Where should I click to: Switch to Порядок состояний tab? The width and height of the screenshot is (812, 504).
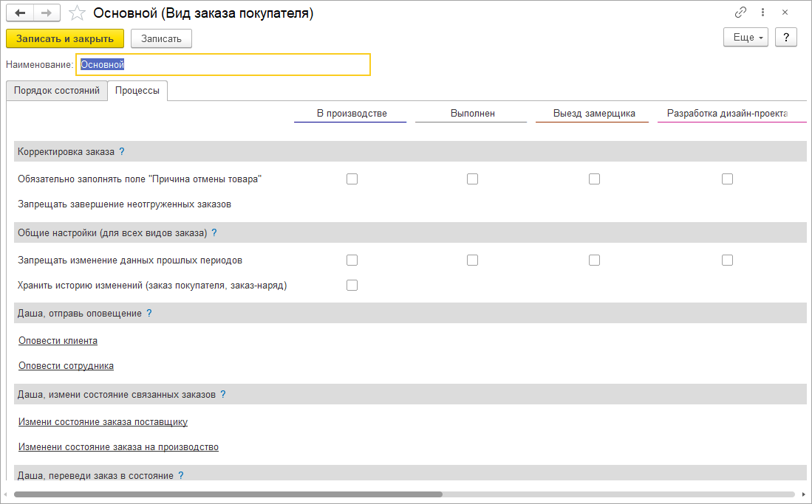(x=58, y=91)
